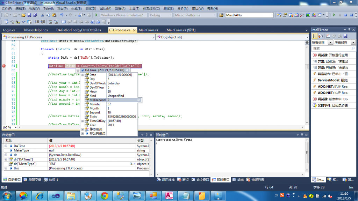This screenshot has height=201, width=358.
Task: Click the green Start Debugging arrow
Action: 96,15
